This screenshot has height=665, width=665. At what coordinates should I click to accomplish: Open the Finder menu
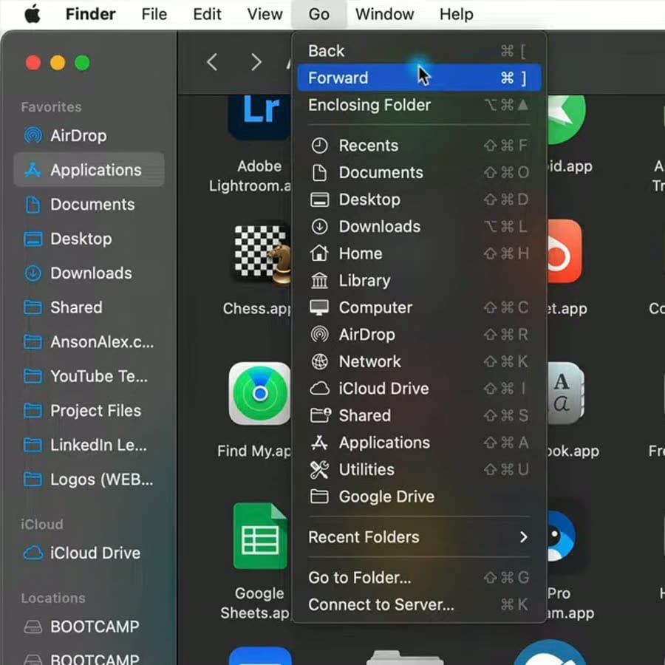click(x=90, y=14)
